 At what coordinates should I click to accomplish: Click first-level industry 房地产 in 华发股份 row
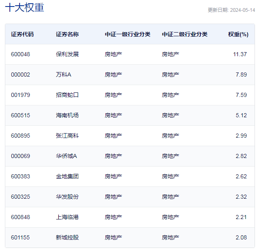pyautogui.click(x=113, y=197)
